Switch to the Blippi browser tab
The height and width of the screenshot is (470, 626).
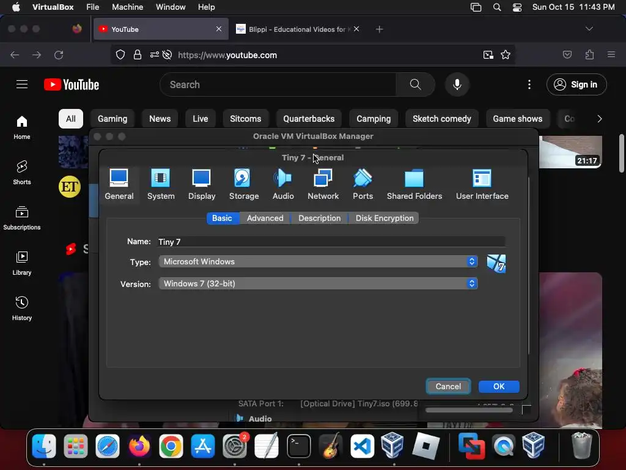pos(297,29)
